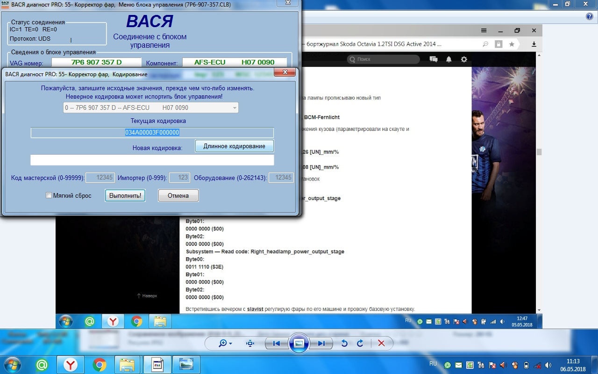Click 'Выполнить!' button
Viewport: 598px width, 374px height.
tap(125, 195)
